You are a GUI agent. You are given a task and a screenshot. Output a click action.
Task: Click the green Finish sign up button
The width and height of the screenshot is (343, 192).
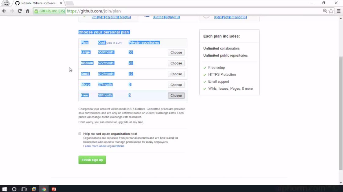click(x=92, y=160)
